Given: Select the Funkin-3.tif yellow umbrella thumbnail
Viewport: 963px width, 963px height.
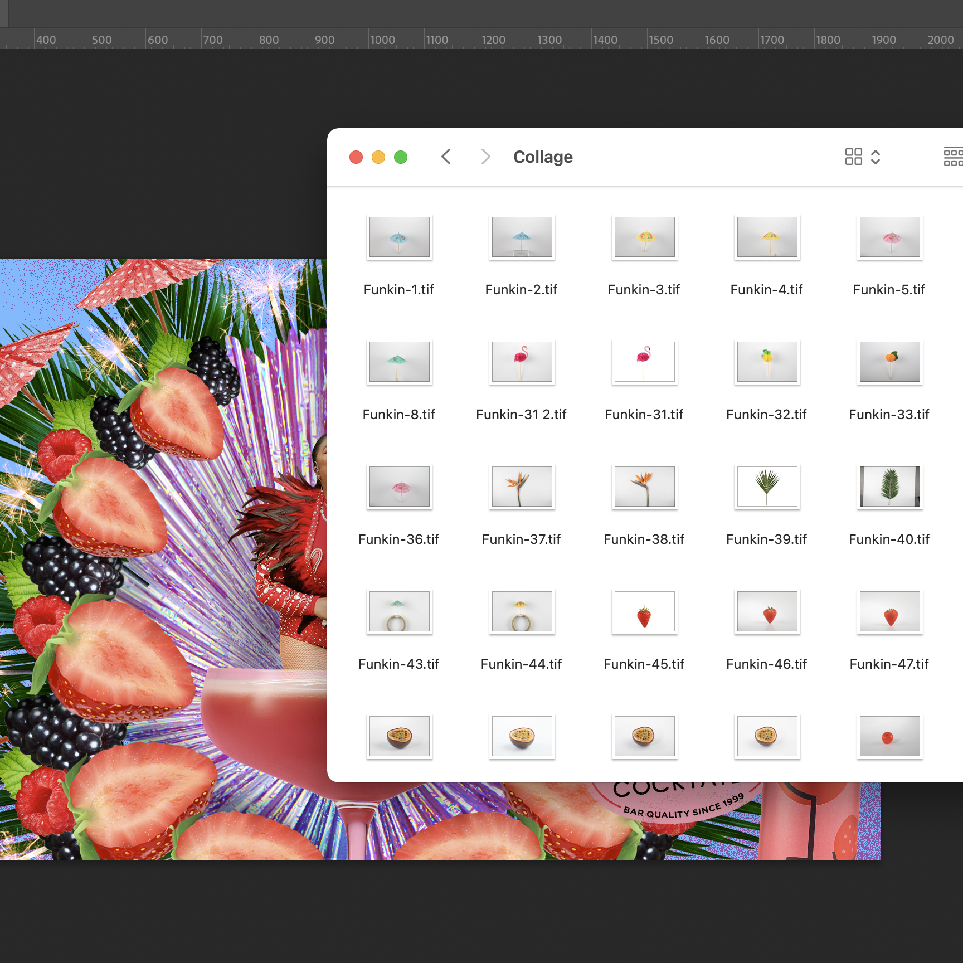Looking at the screenshot, I should (645, 237).
